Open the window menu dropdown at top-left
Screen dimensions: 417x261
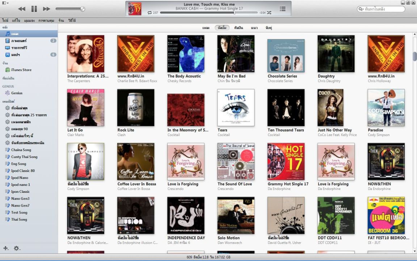click(5, 3)
